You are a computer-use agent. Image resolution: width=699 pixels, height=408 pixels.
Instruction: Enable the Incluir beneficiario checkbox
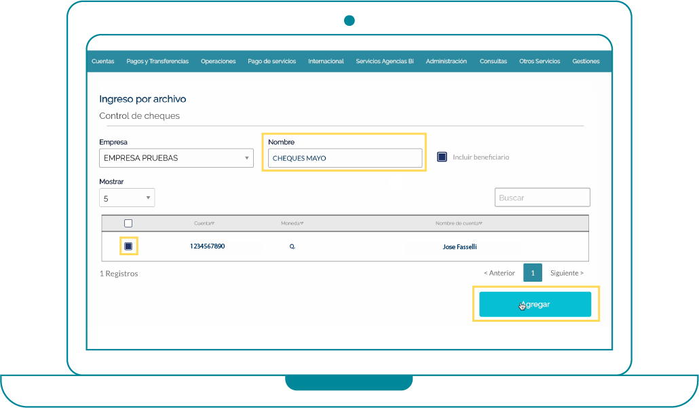click(x=442, y=157)
